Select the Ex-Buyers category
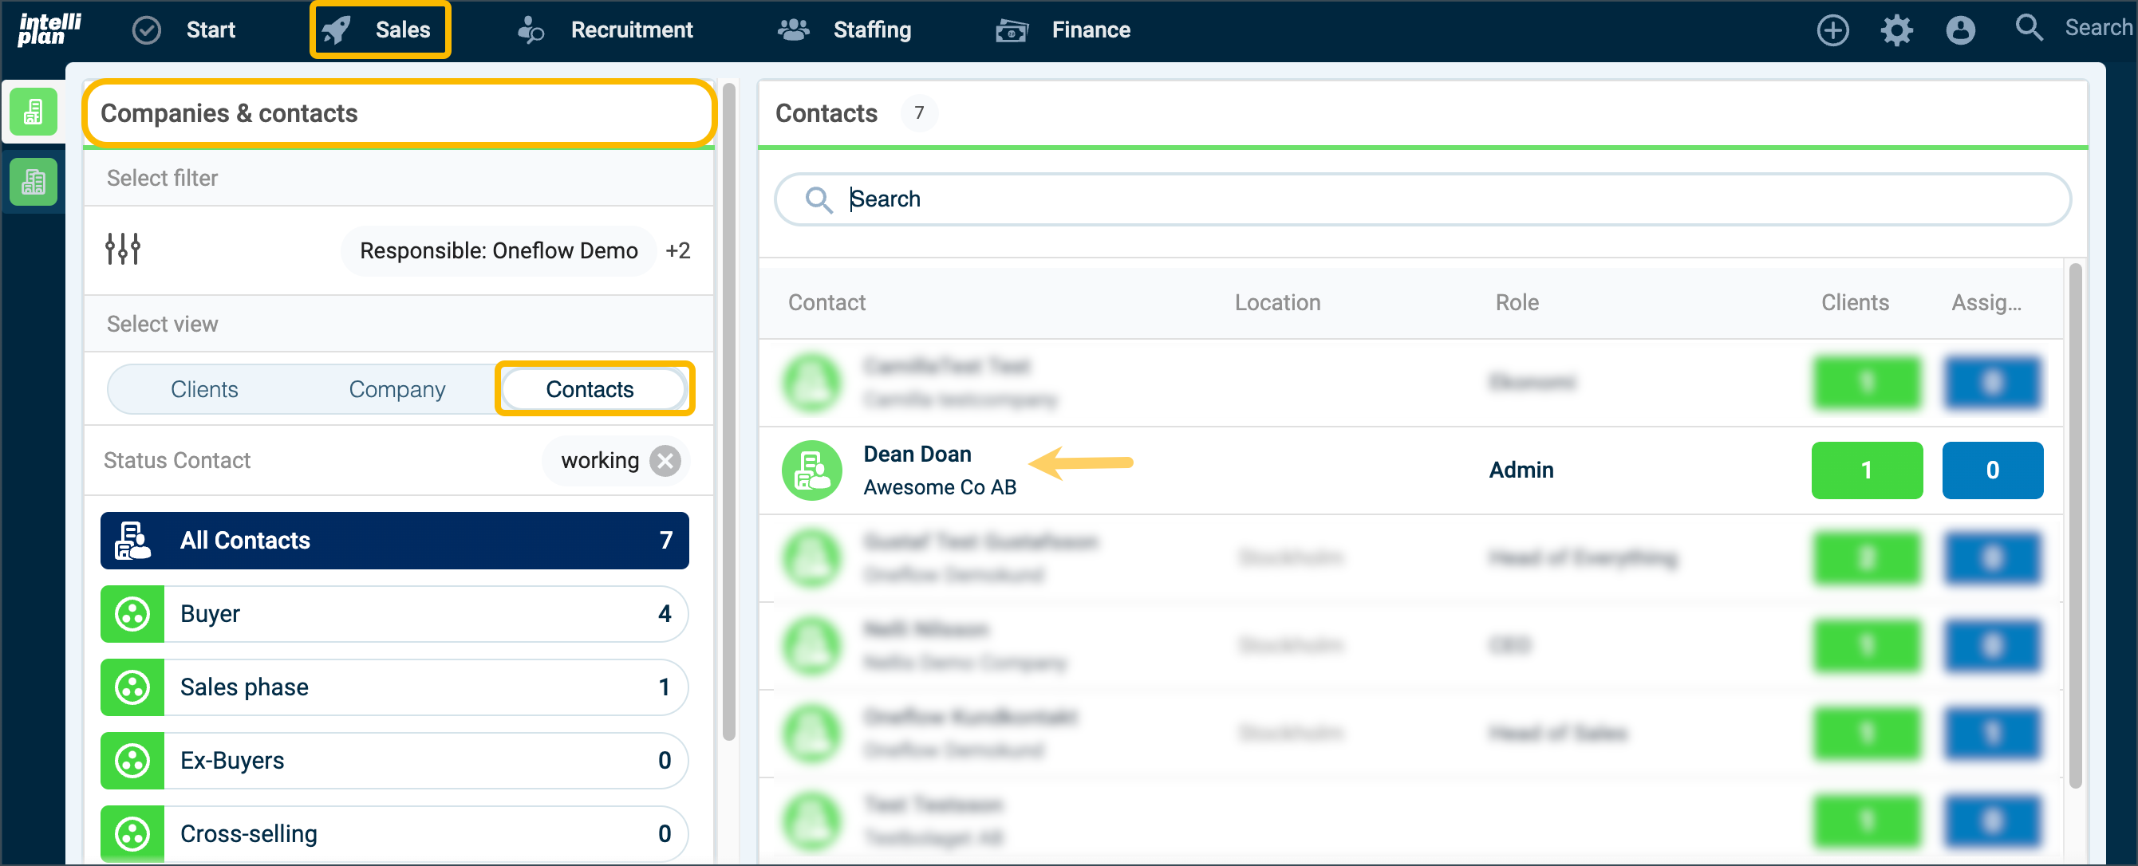The width and height of the screenshot is (2138, 866). [x=394, y=761]
